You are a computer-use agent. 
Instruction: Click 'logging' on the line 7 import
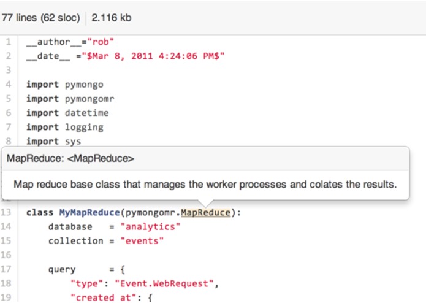click(84, 128)
